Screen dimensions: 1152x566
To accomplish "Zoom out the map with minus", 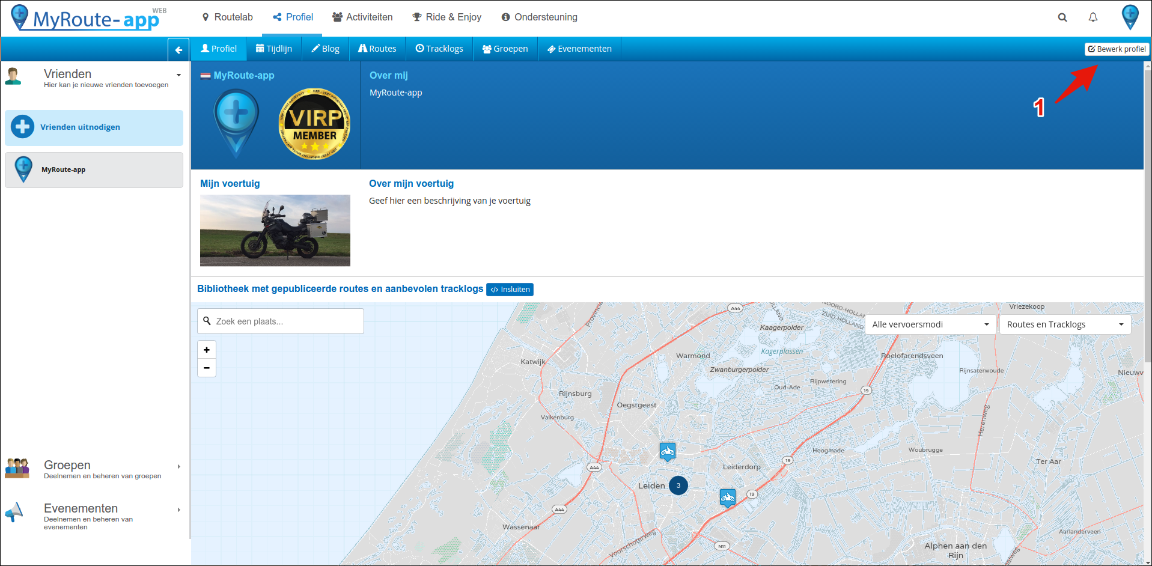I will pos(207,368).
